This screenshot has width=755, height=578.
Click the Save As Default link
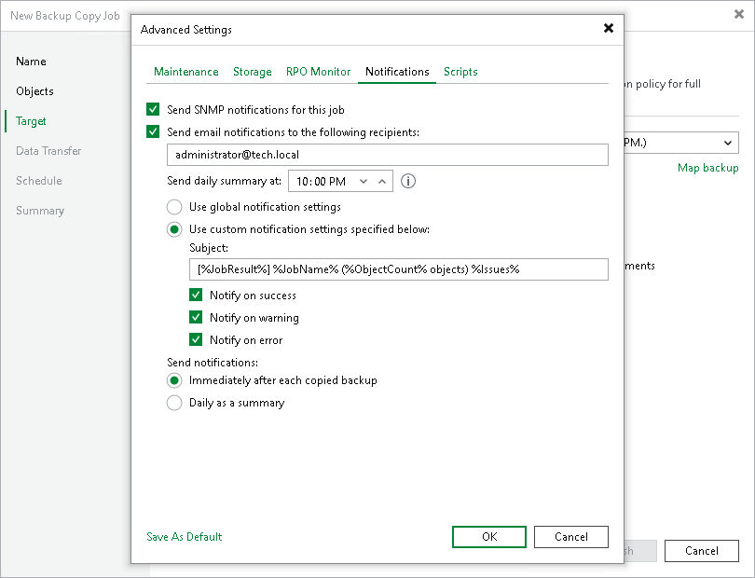(185, 537)
